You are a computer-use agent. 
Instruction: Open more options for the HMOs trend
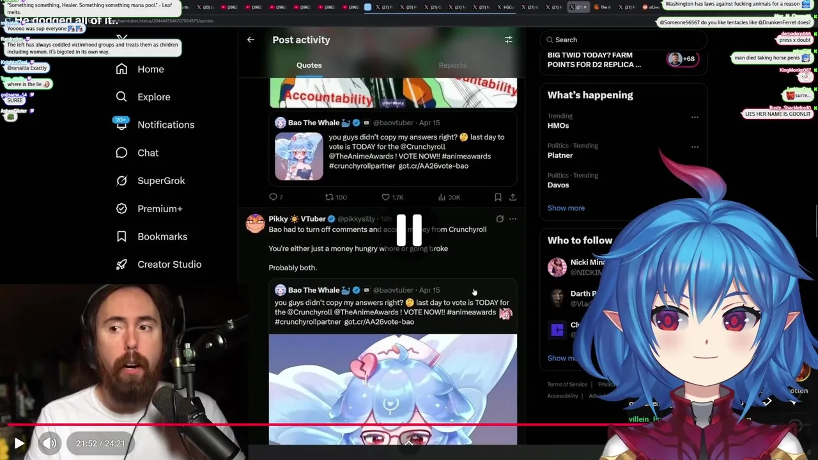point(695,117)
